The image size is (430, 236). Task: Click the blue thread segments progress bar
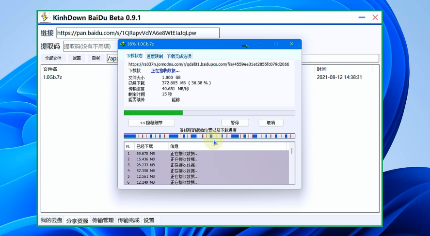209,136
